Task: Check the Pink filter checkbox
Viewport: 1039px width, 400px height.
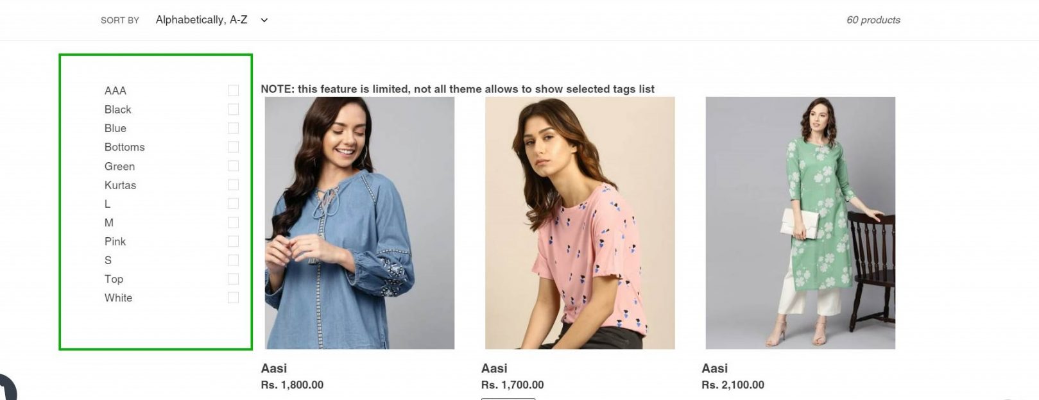Action: pos(233,241)
